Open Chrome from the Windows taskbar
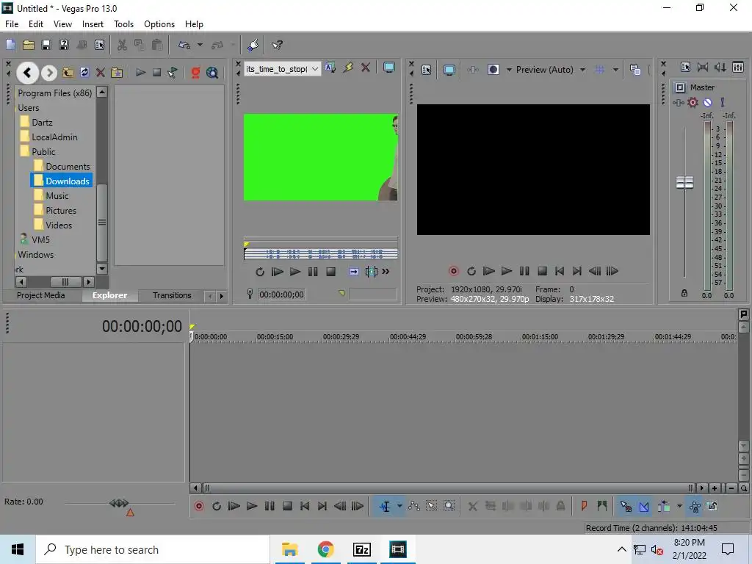The height and width of the screenshot is (564, 752). [x=325, y=549]
